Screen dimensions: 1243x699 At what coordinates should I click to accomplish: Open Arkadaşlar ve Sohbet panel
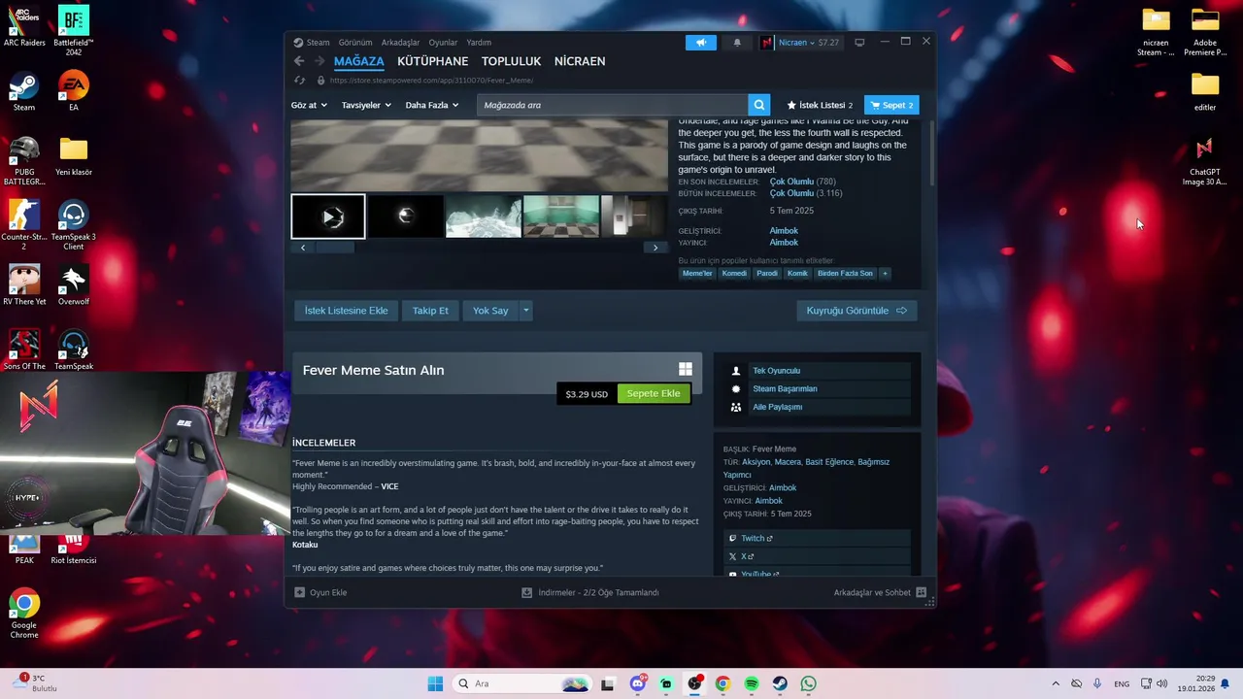[880, 592]
